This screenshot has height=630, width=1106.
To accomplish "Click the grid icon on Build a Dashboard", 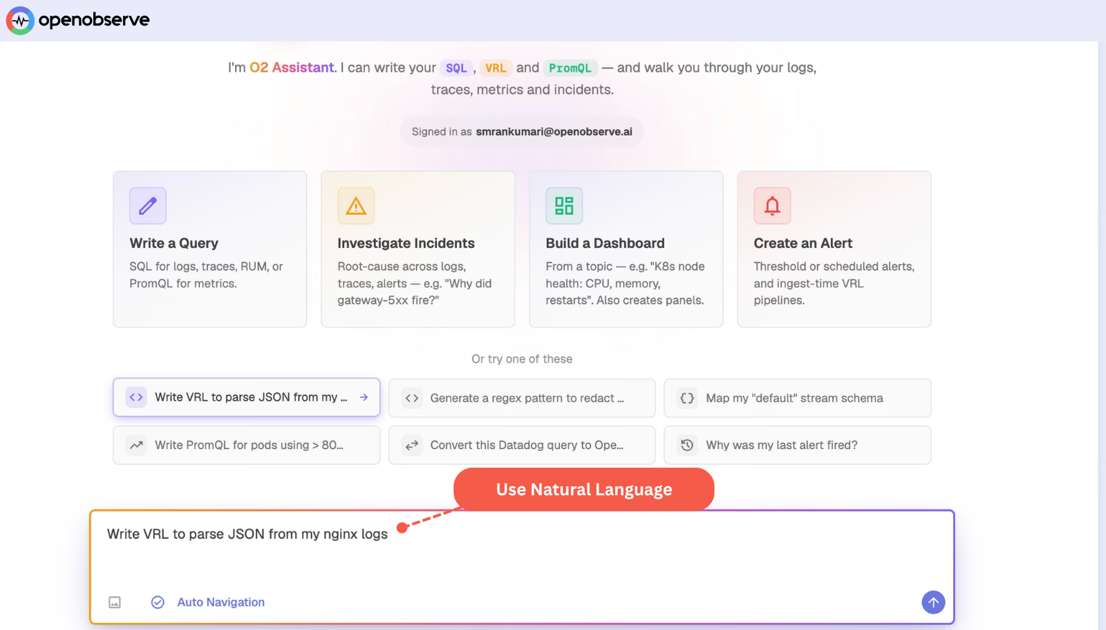I will click(x=564, y=206).
